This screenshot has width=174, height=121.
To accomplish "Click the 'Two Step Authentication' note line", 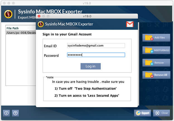I will (x=85, y=88).
